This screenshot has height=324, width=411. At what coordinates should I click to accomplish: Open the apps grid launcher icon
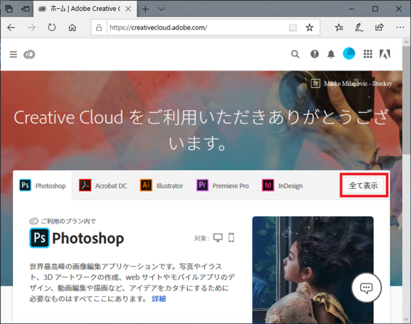[x=368, y=54]
